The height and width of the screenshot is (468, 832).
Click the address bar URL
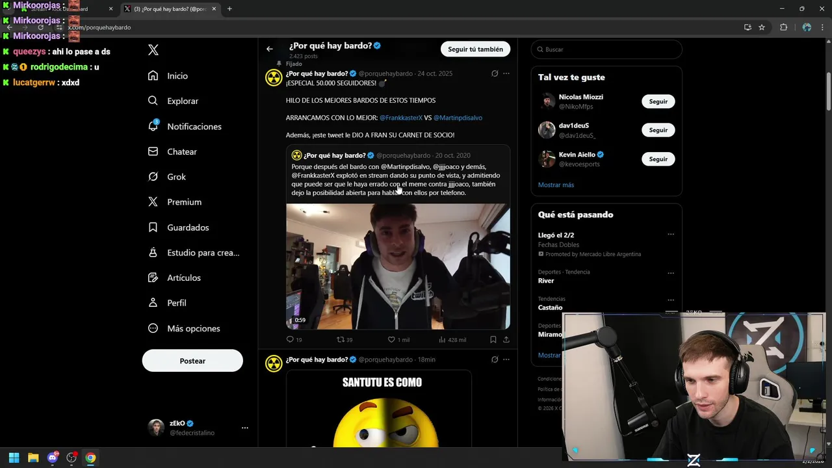click(99, 27)
